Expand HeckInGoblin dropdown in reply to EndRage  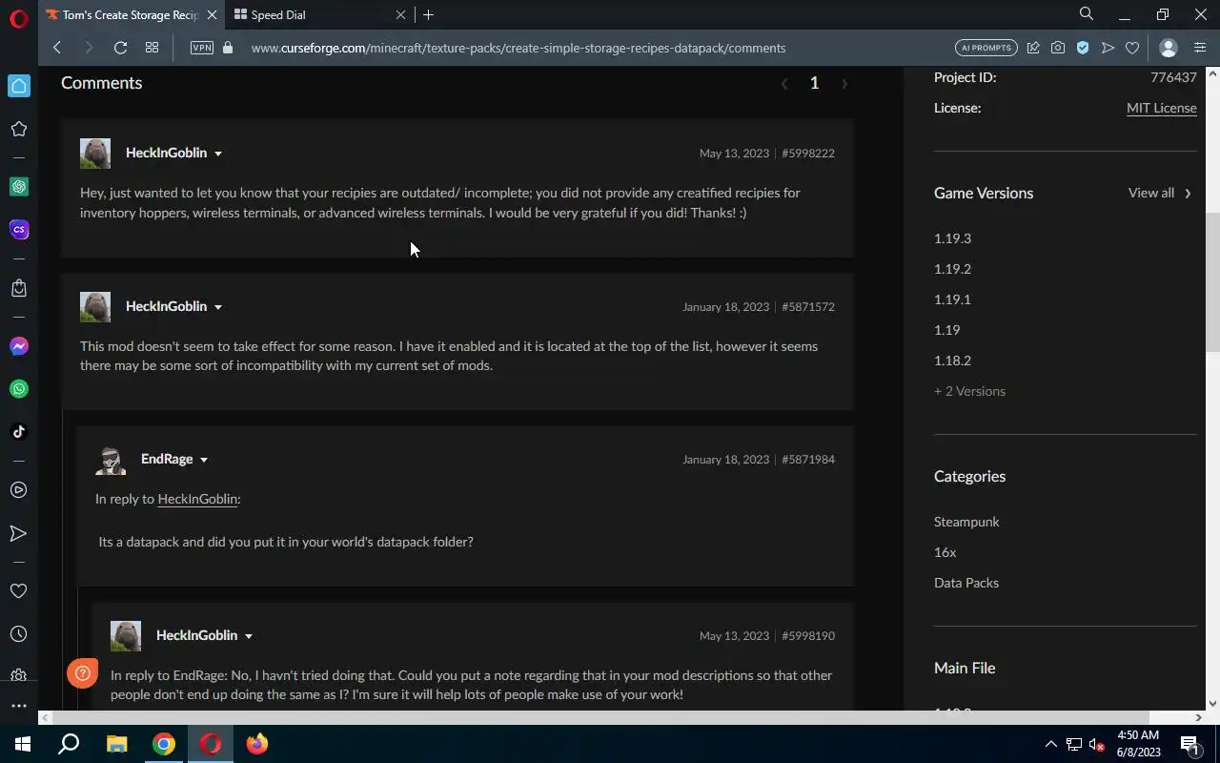click(x=249, y=636)
